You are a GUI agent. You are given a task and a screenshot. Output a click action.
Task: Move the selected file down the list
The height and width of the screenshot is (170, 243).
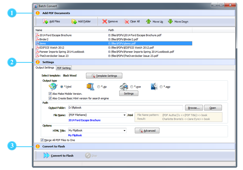[x=170, y=22]
